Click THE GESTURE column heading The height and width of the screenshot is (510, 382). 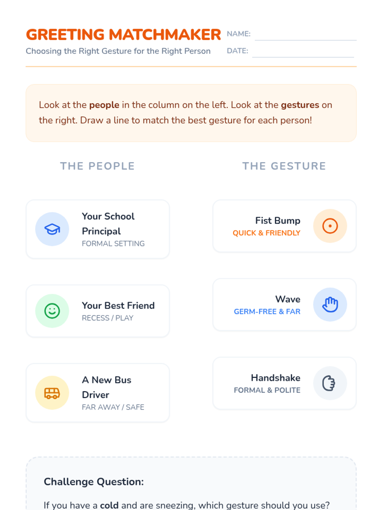285,166
